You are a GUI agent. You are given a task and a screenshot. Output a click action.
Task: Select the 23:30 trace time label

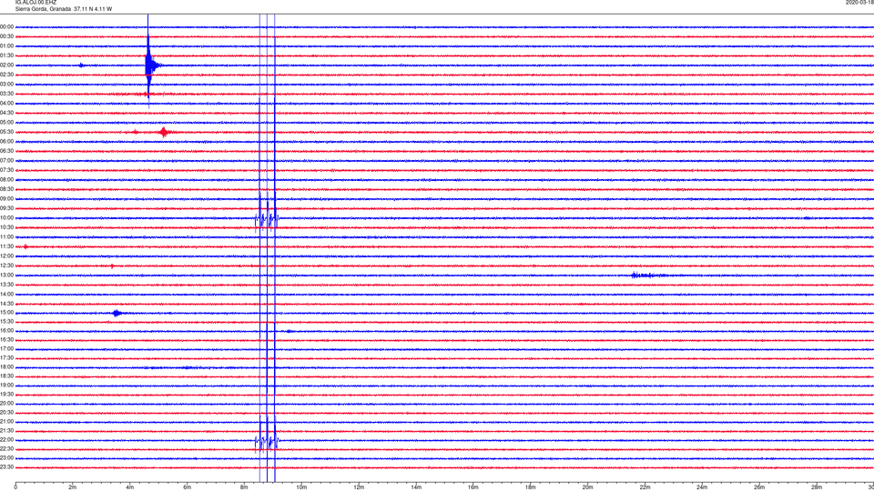point(6,467)
